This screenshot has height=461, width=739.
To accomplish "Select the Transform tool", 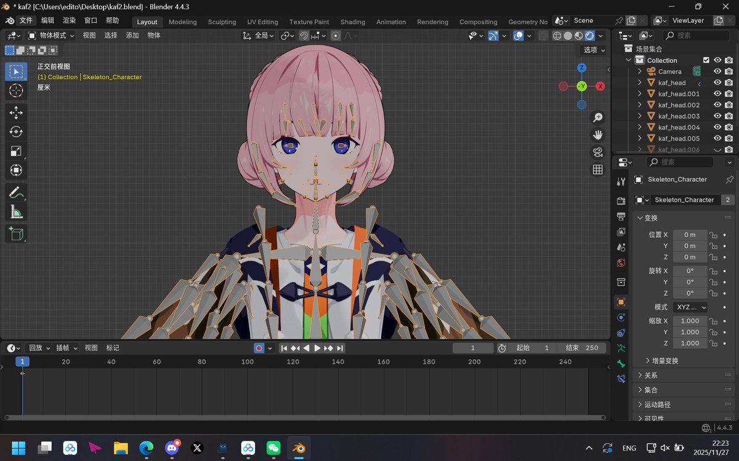I will coord(16,171).
